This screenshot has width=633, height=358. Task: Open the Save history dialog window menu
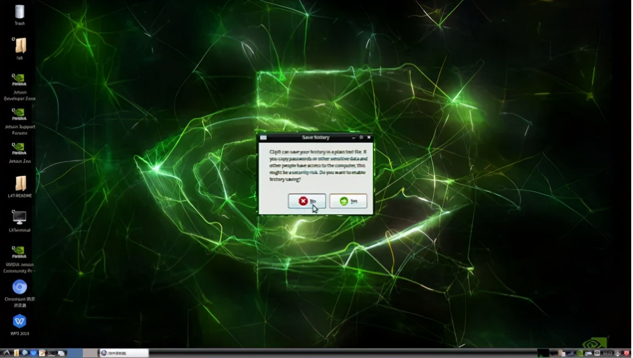click(x=263, y=137)
